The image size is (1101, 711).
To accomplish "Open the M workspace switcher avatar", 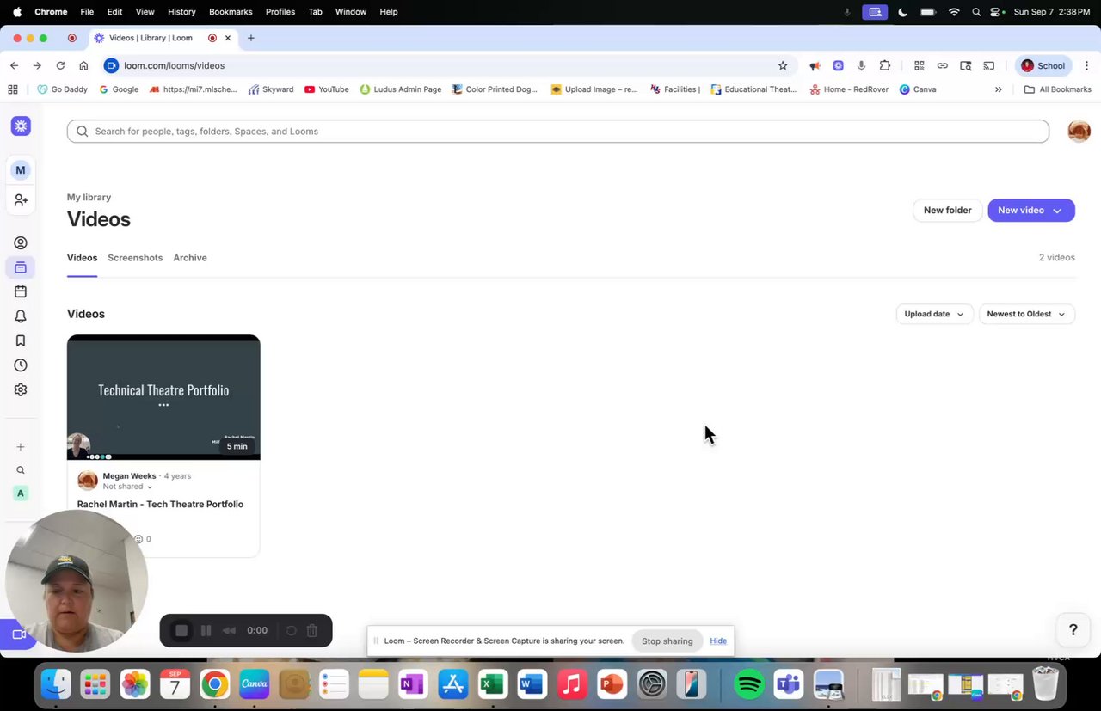I will tap(21, 169).
